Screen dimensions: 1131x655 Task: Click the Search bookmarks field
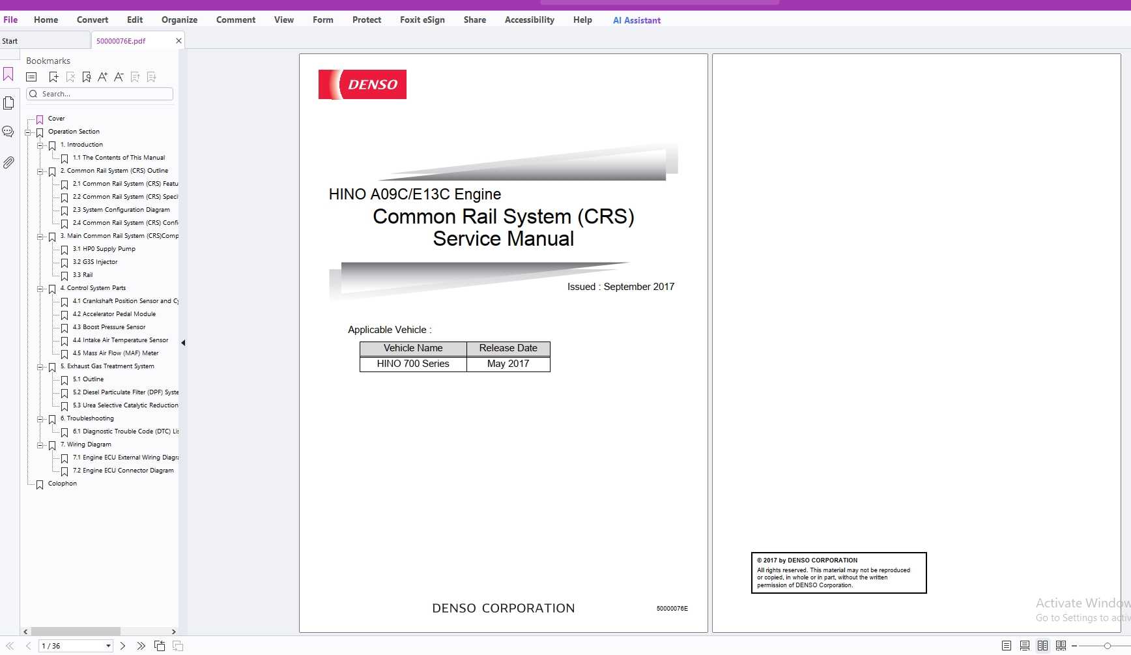point(100,94)
